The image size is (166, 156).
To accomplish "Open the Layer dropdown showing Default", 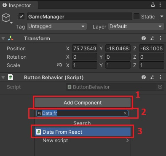I will click(x=136, y=26).
